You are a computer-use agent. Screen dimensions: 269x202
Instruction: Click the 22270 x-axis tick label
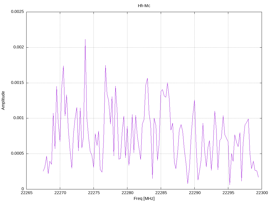point(60,193)
